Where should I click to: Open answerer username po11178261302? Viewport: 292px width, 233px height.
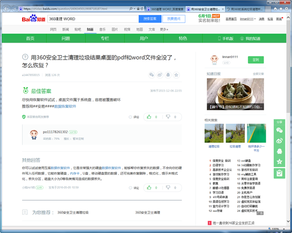[55, 132]
